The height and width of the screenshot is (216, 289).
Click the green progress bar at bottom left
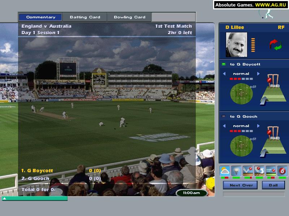click(34, 198)
